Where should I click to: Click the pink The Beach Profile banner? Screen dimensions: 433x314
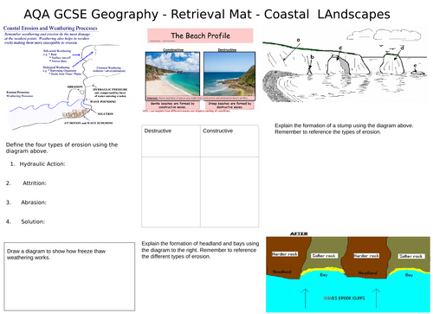(200, 35)
